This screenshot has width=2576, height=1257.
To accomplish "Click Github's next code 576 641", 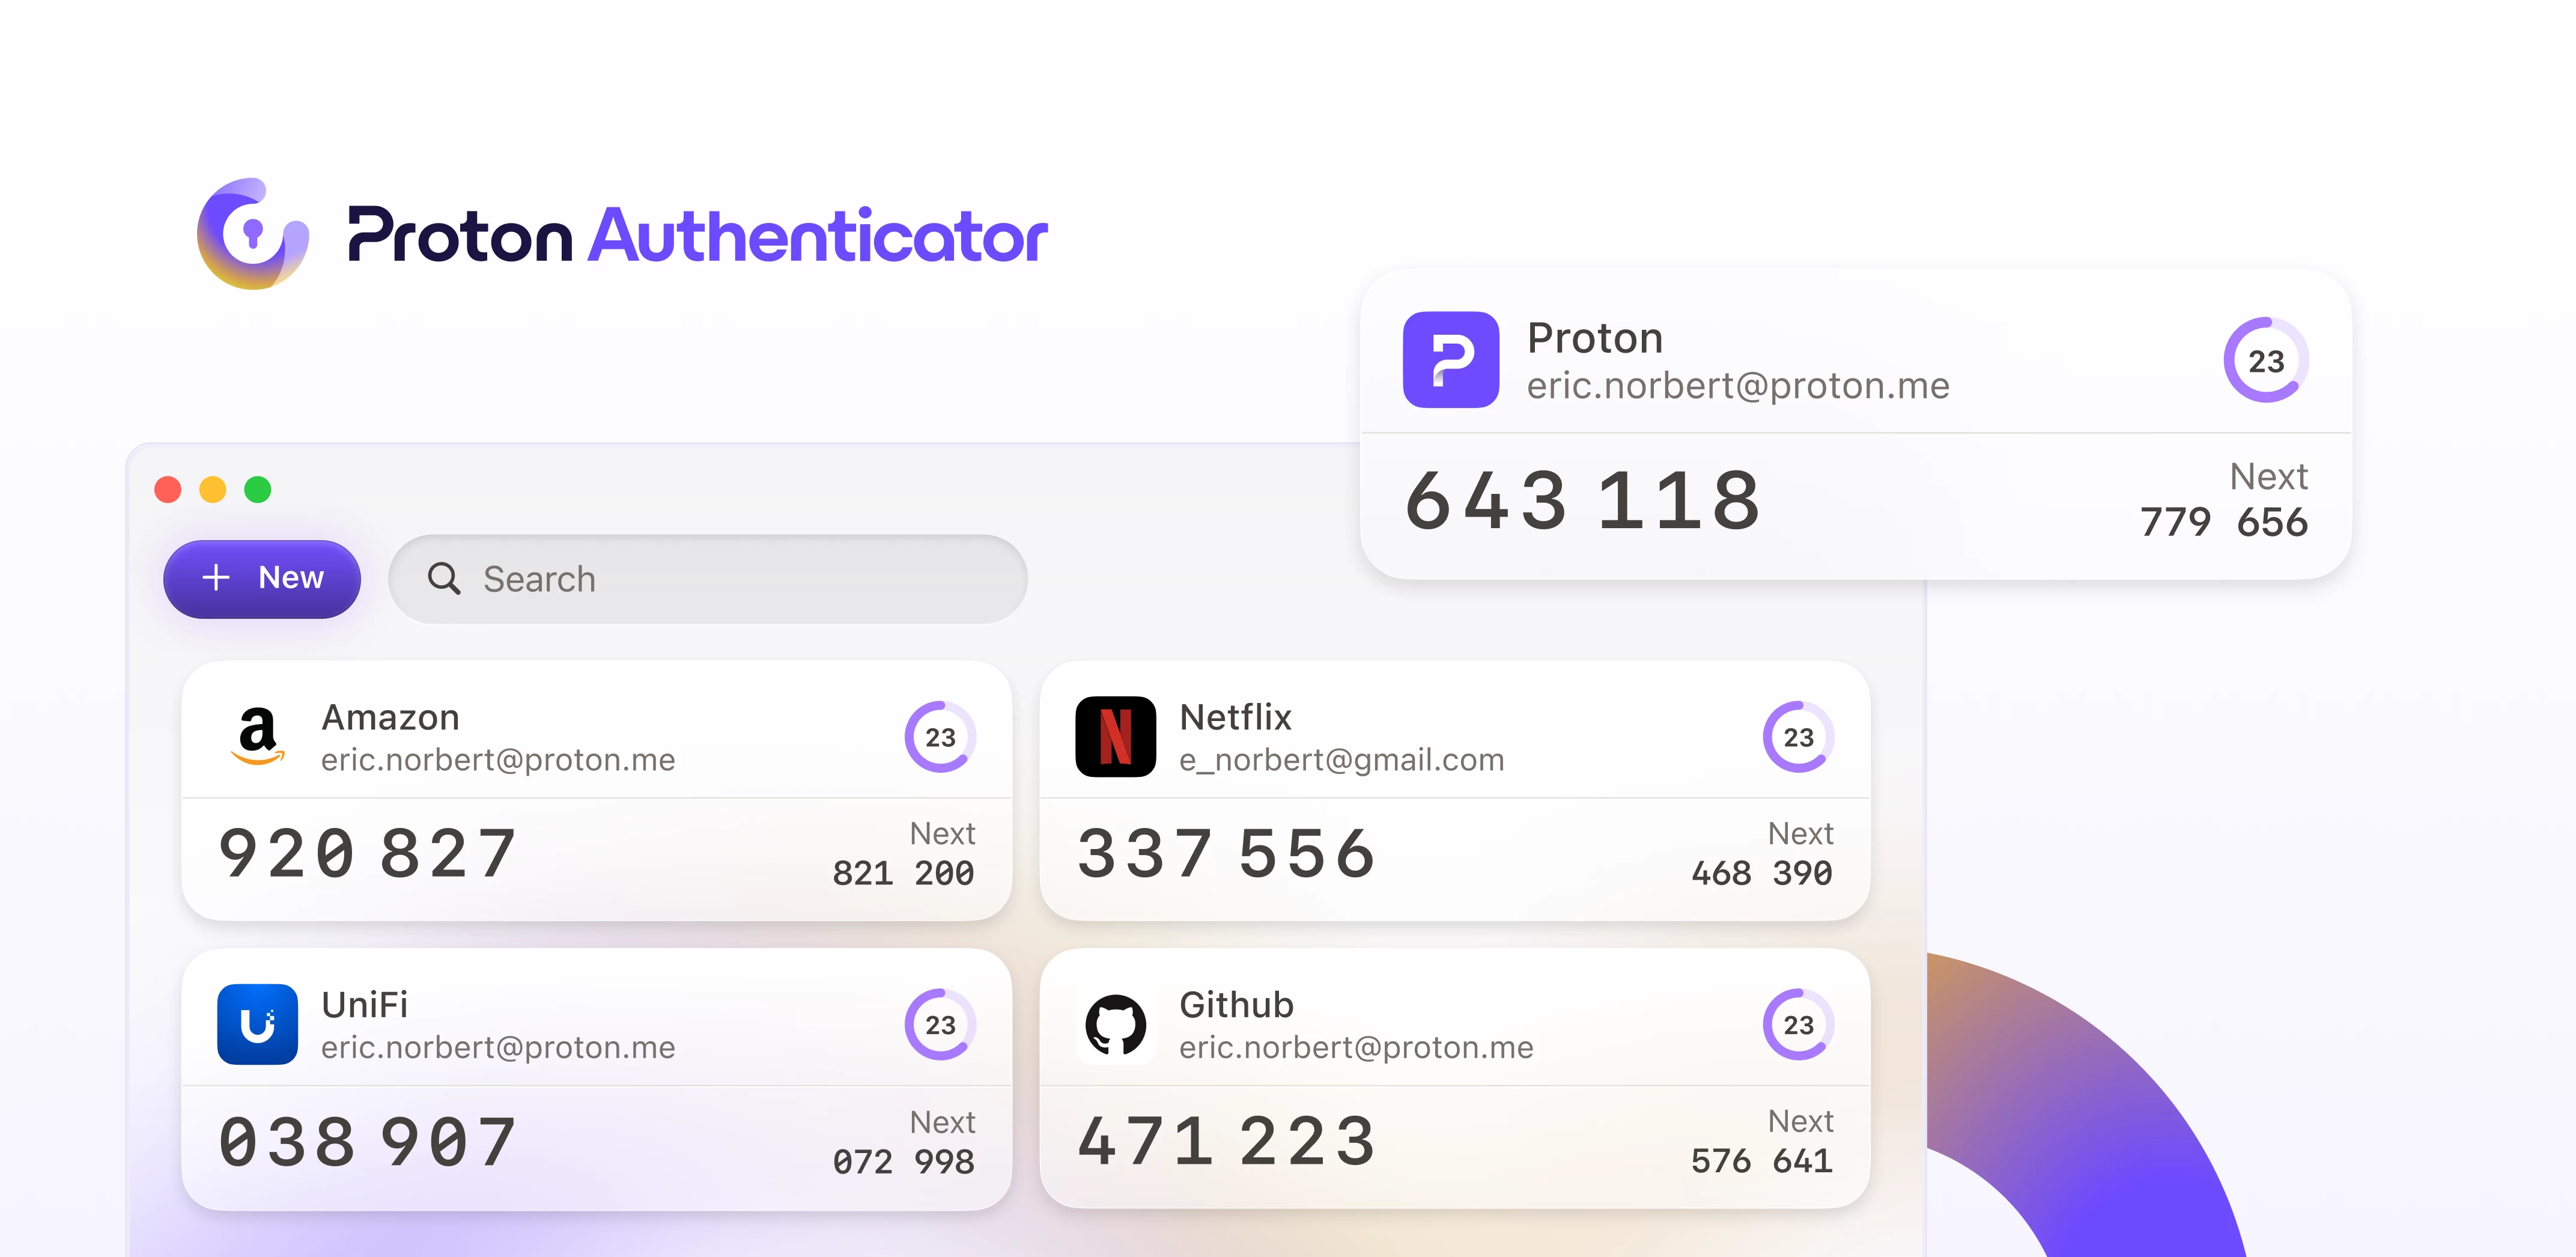I will click(1761, 1160).
